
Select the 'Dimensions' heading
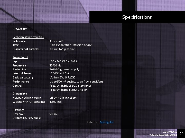(20, 94)
